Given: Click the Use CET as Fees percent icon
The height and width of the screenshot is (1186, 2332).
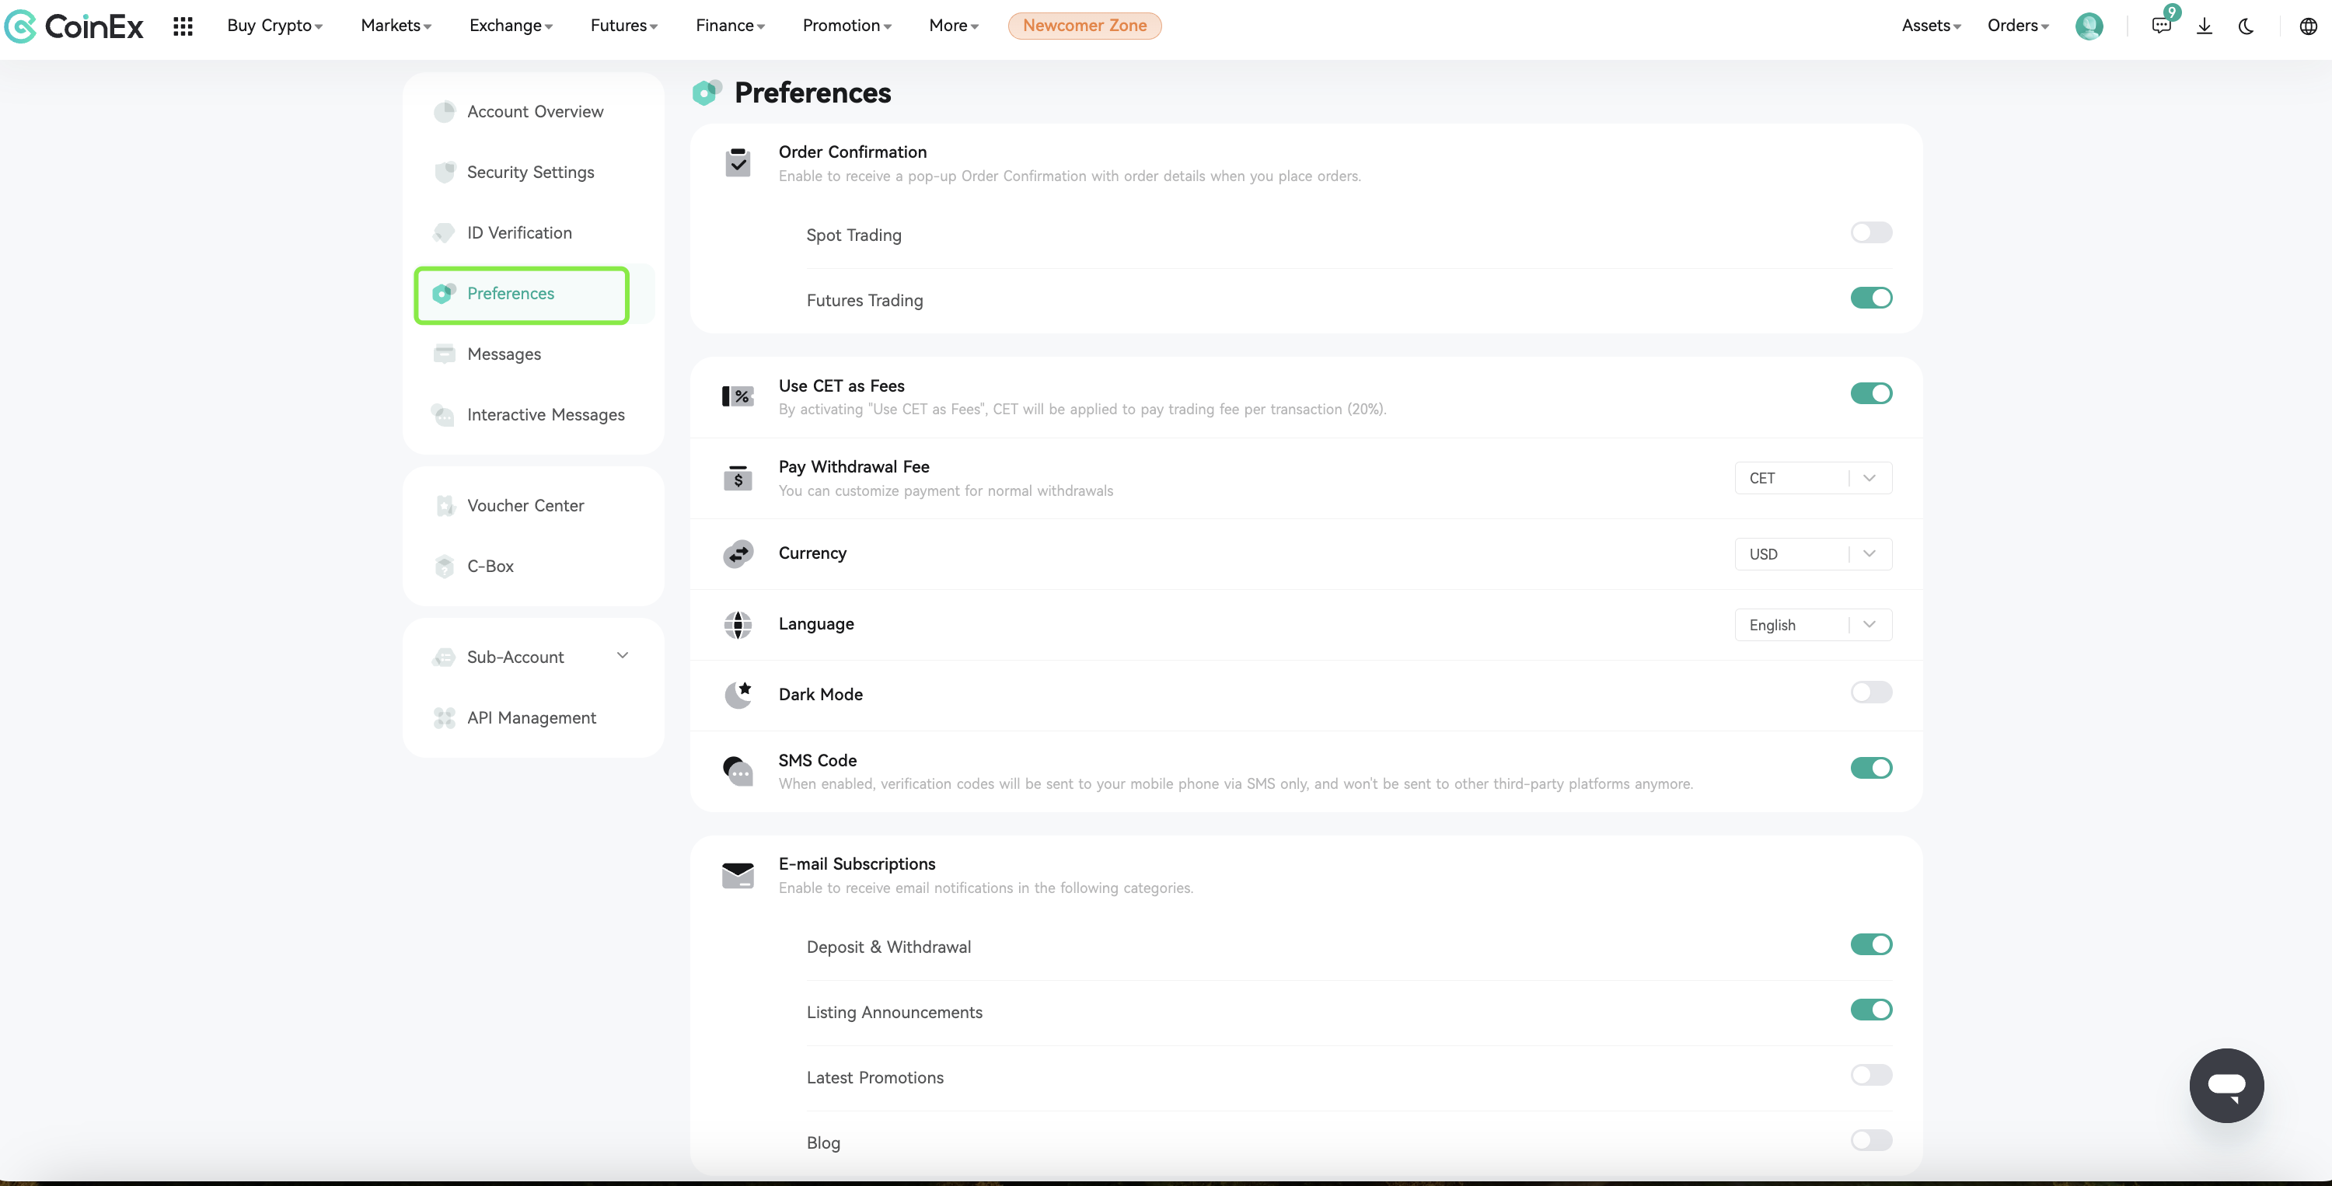Looking at the screenshot, I should tap(738, 396).
